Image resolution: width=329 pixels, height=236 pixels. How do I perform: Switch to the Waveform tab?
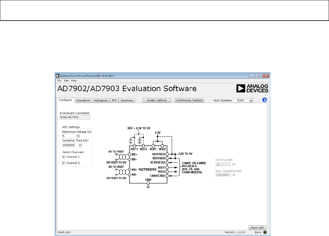coord(83,100)
